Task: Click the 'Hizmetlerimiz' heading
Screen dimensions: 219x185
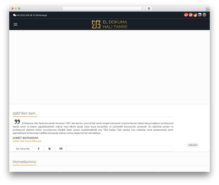Action: (x=25, y=162)
